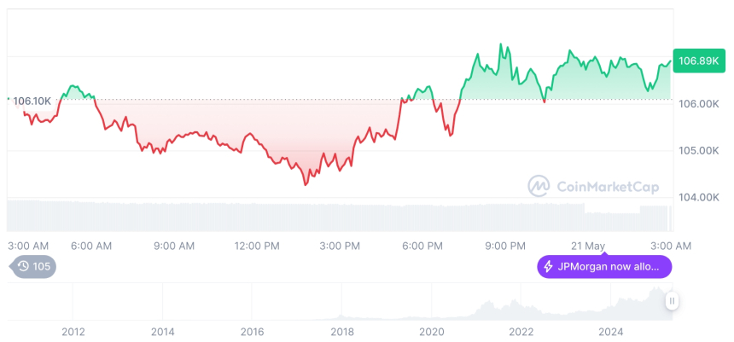Select 2012 on the bottom timeline

coord(73,331)
